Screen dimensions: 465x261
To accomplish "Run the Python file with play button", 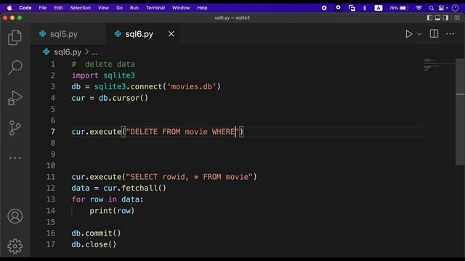I will click(408, 34).
